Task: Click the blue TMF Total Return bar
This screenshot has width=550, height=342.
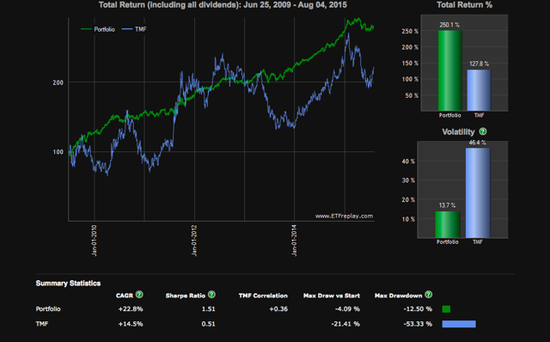Action: pyautogui.click(x=479, y=90)
